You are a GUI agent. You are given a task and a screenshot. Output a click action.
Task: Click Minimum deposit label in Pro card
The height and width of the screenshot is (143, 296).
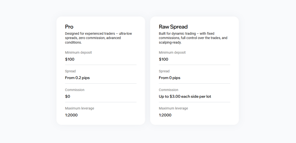tap(78, 53)
